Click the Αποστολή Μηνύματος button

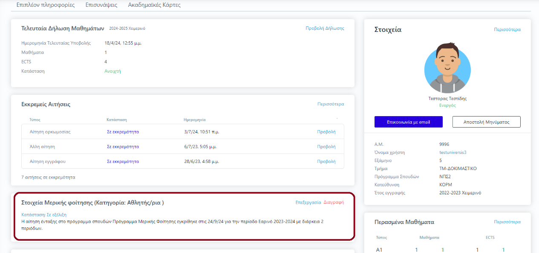pos(486,122)
